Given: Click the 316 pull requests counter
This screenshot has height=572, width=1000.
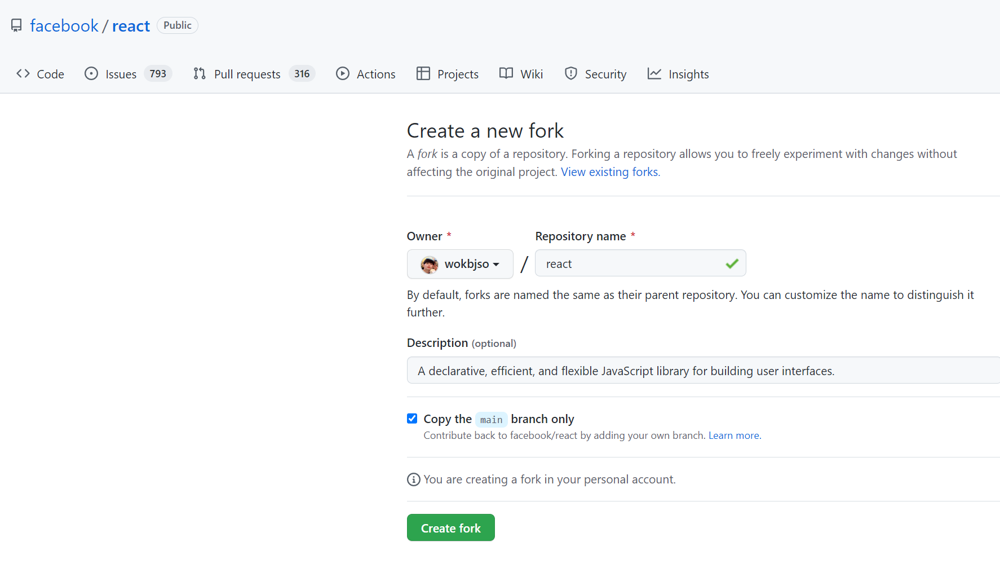Looking at the screenshot, I should [302, 74].
